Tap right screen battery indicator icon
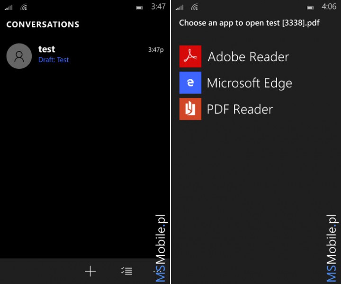The height and width of the screenshot is (284, 341). [310, 8]
